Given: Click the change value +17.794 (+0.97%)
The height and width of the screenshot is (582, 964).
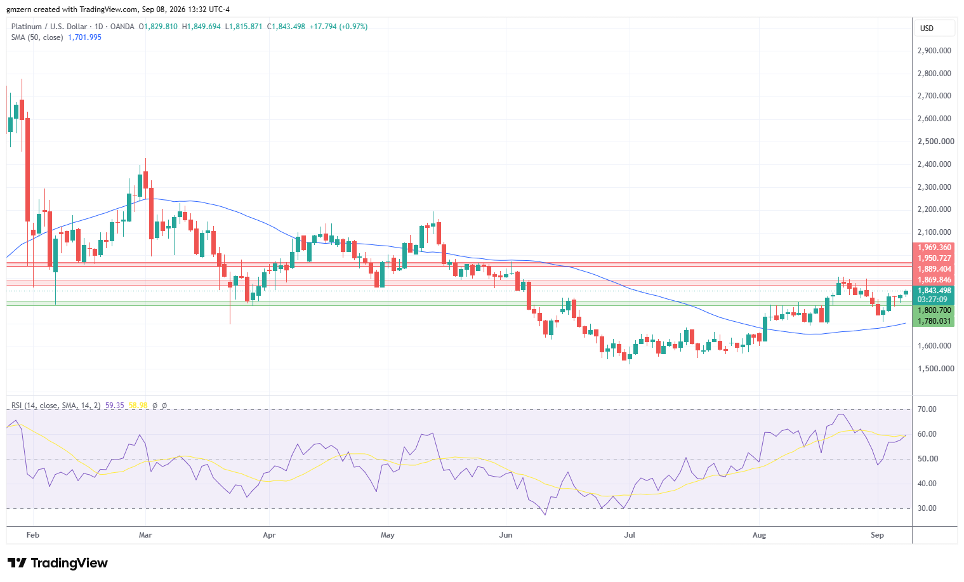Looking at the screenshot, I should [338, 27].
